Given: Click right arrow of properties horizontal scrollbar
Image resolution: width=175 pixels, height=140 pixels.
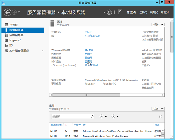Looking at the screenshot, I should 163,95.
